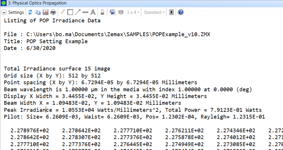Click the clone window icon
The image size is (283, 150).
click(x=113, y=12)
